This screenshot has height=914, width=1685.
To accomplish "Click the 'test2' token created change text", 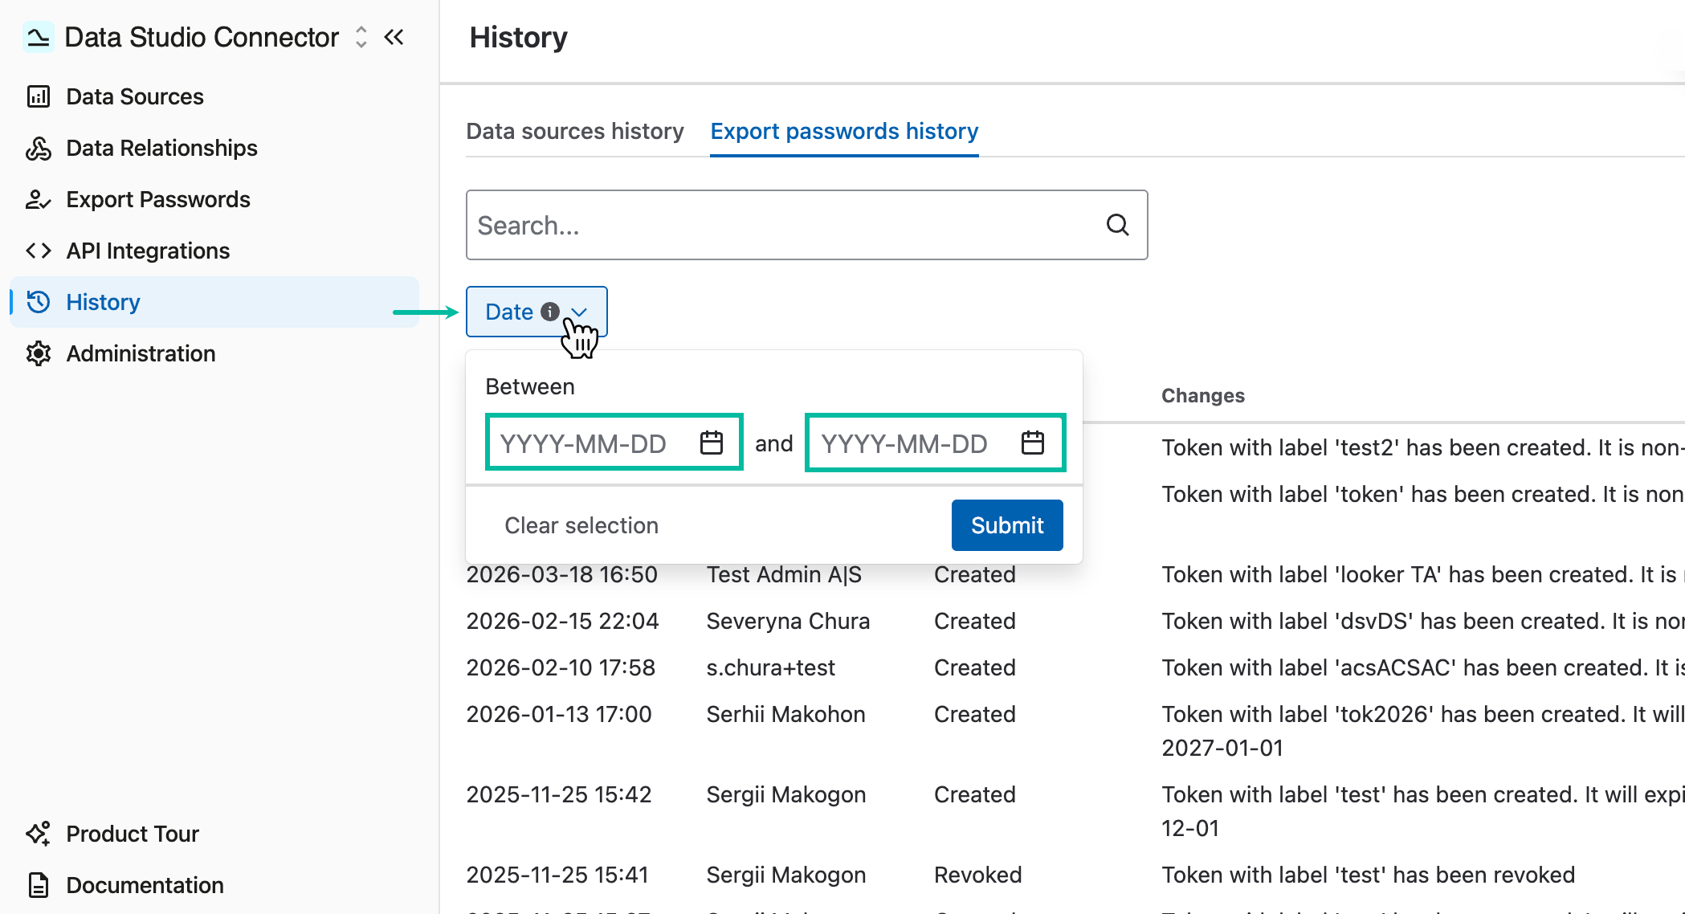I will [1423, 447].
